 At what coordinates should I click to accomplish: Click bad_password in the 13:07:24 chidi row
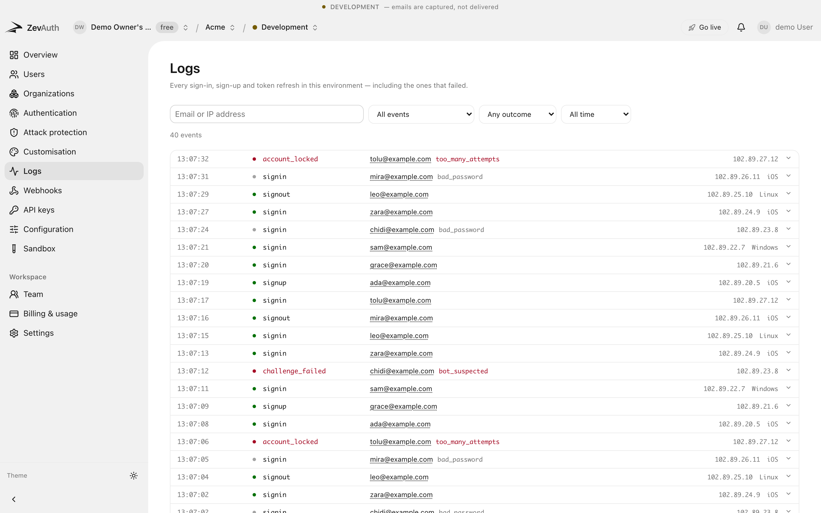(462, 230)
